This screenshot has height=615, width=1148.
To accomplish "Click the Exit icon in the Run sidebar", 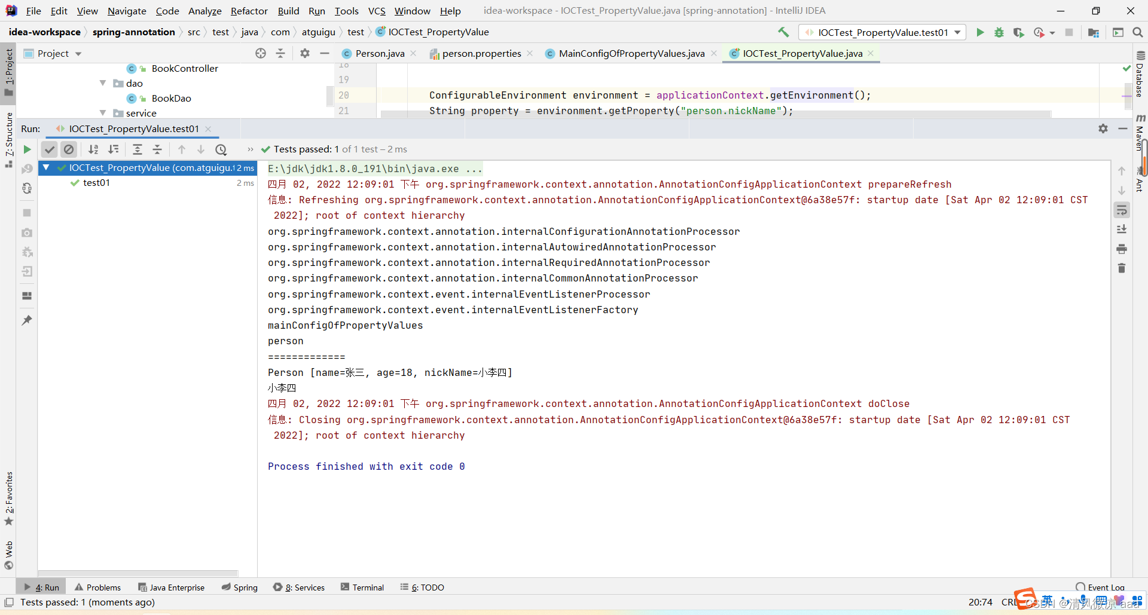I will pos(27,271).
